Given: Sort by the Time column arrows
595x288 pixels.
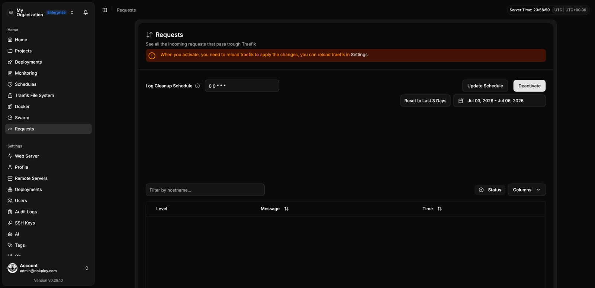Looking at the screenshot, I should 440,209.
